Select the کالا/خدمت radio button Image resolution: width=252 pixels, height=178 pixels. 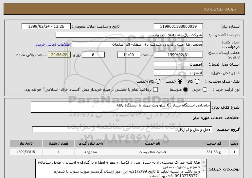pos(158,81)
